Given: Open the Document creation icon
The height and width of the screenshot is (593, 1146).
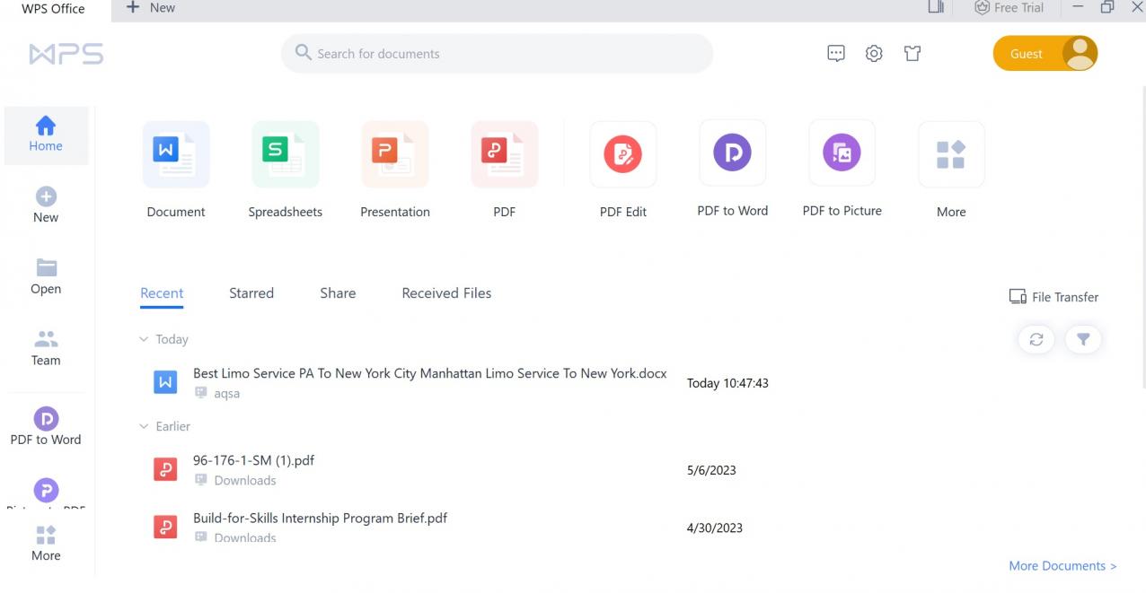Looking at the screenshot, I should [x=176, y=154].
